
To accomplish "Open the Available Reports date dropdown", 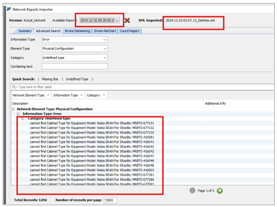I will click(117, 20).
